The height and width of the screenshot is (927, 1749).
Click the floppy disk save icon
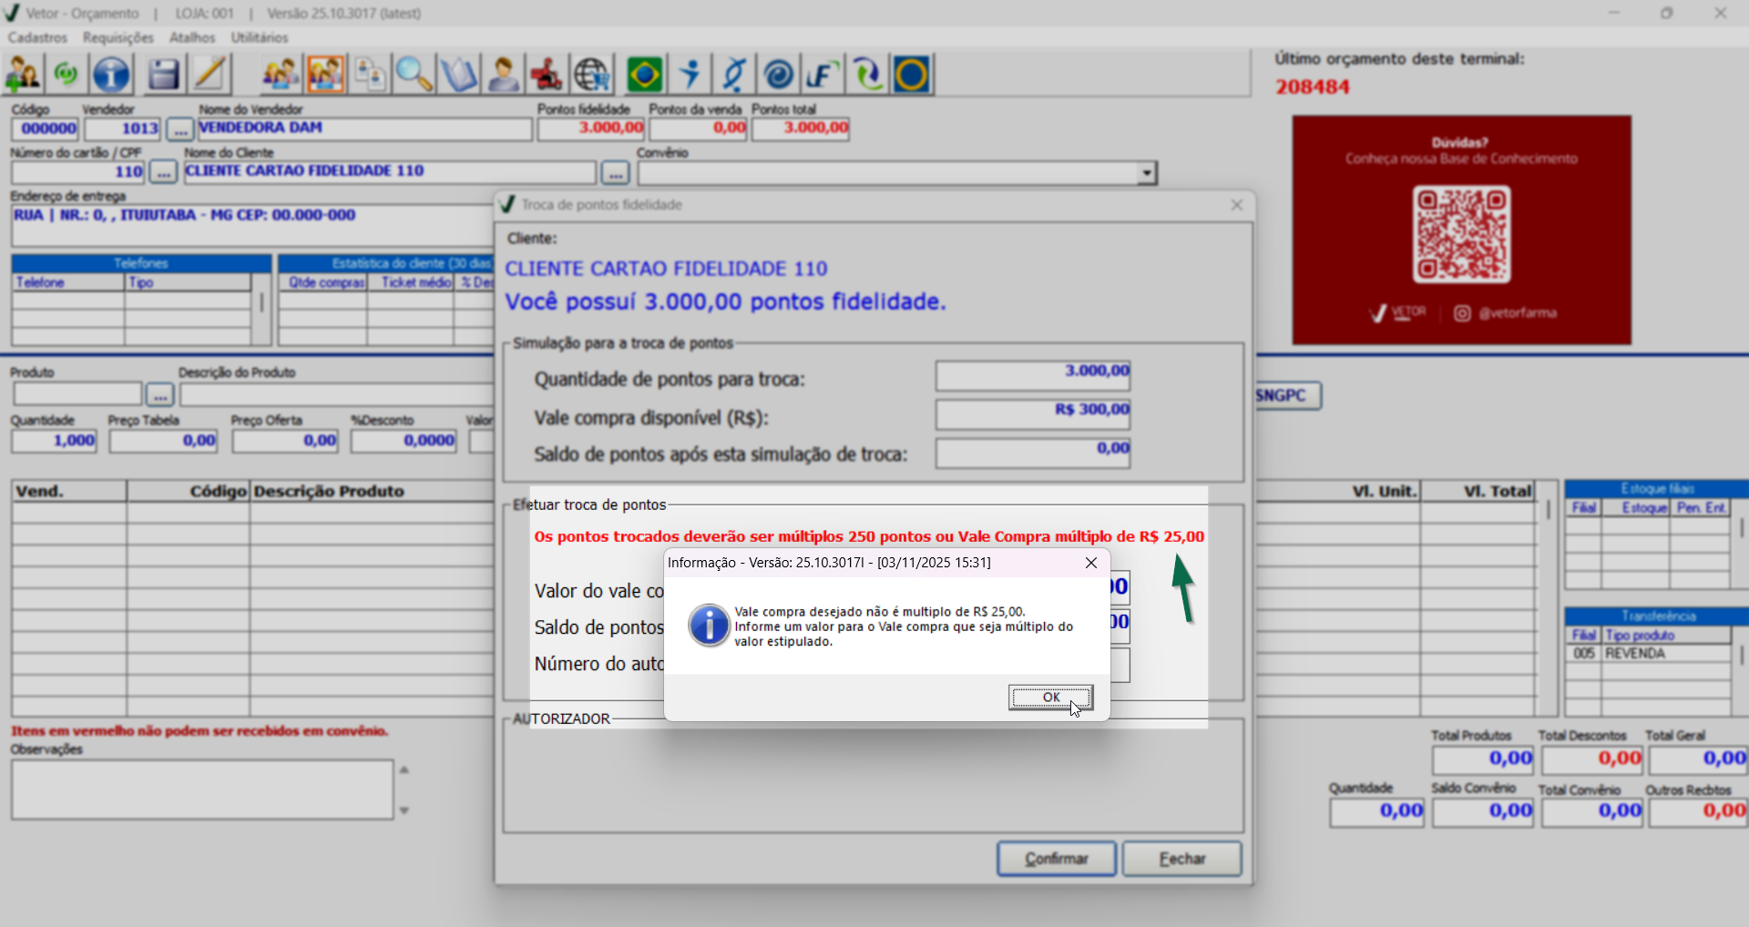pos(164,75)
